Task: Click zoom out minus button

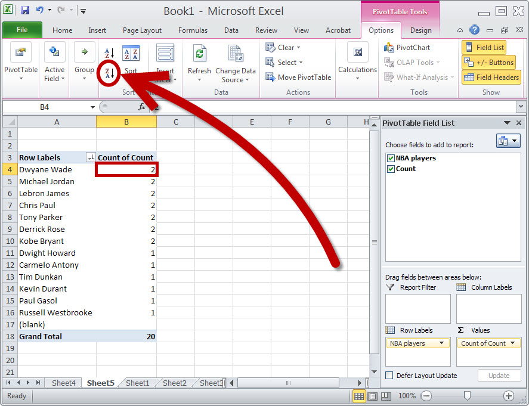Action: pyautogui.click(x=426, y=396)
